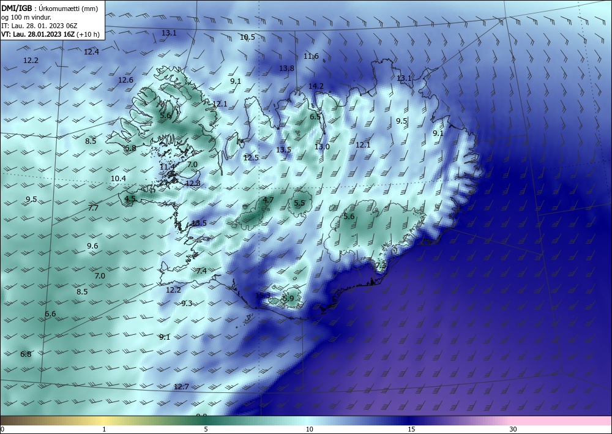Click the 11.6 value label

[311, 56]
